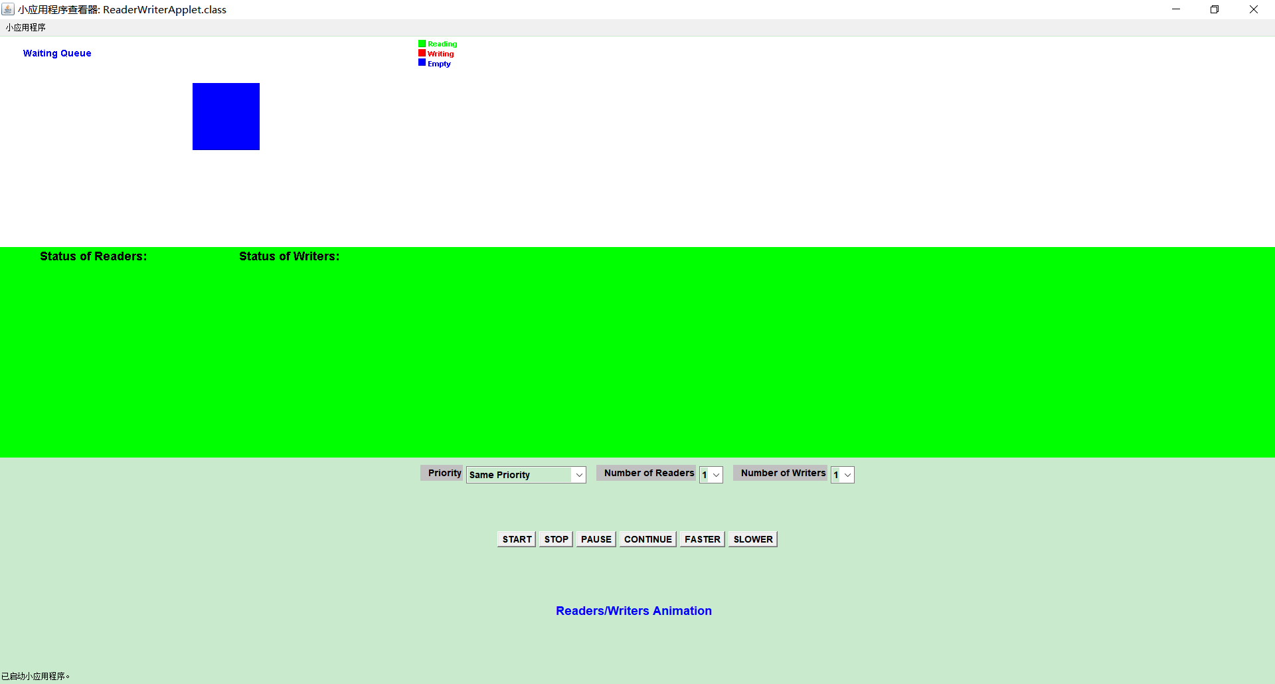Click the Java applet icon in title bar
The image size is (1275, 684).
pos(8,9)
